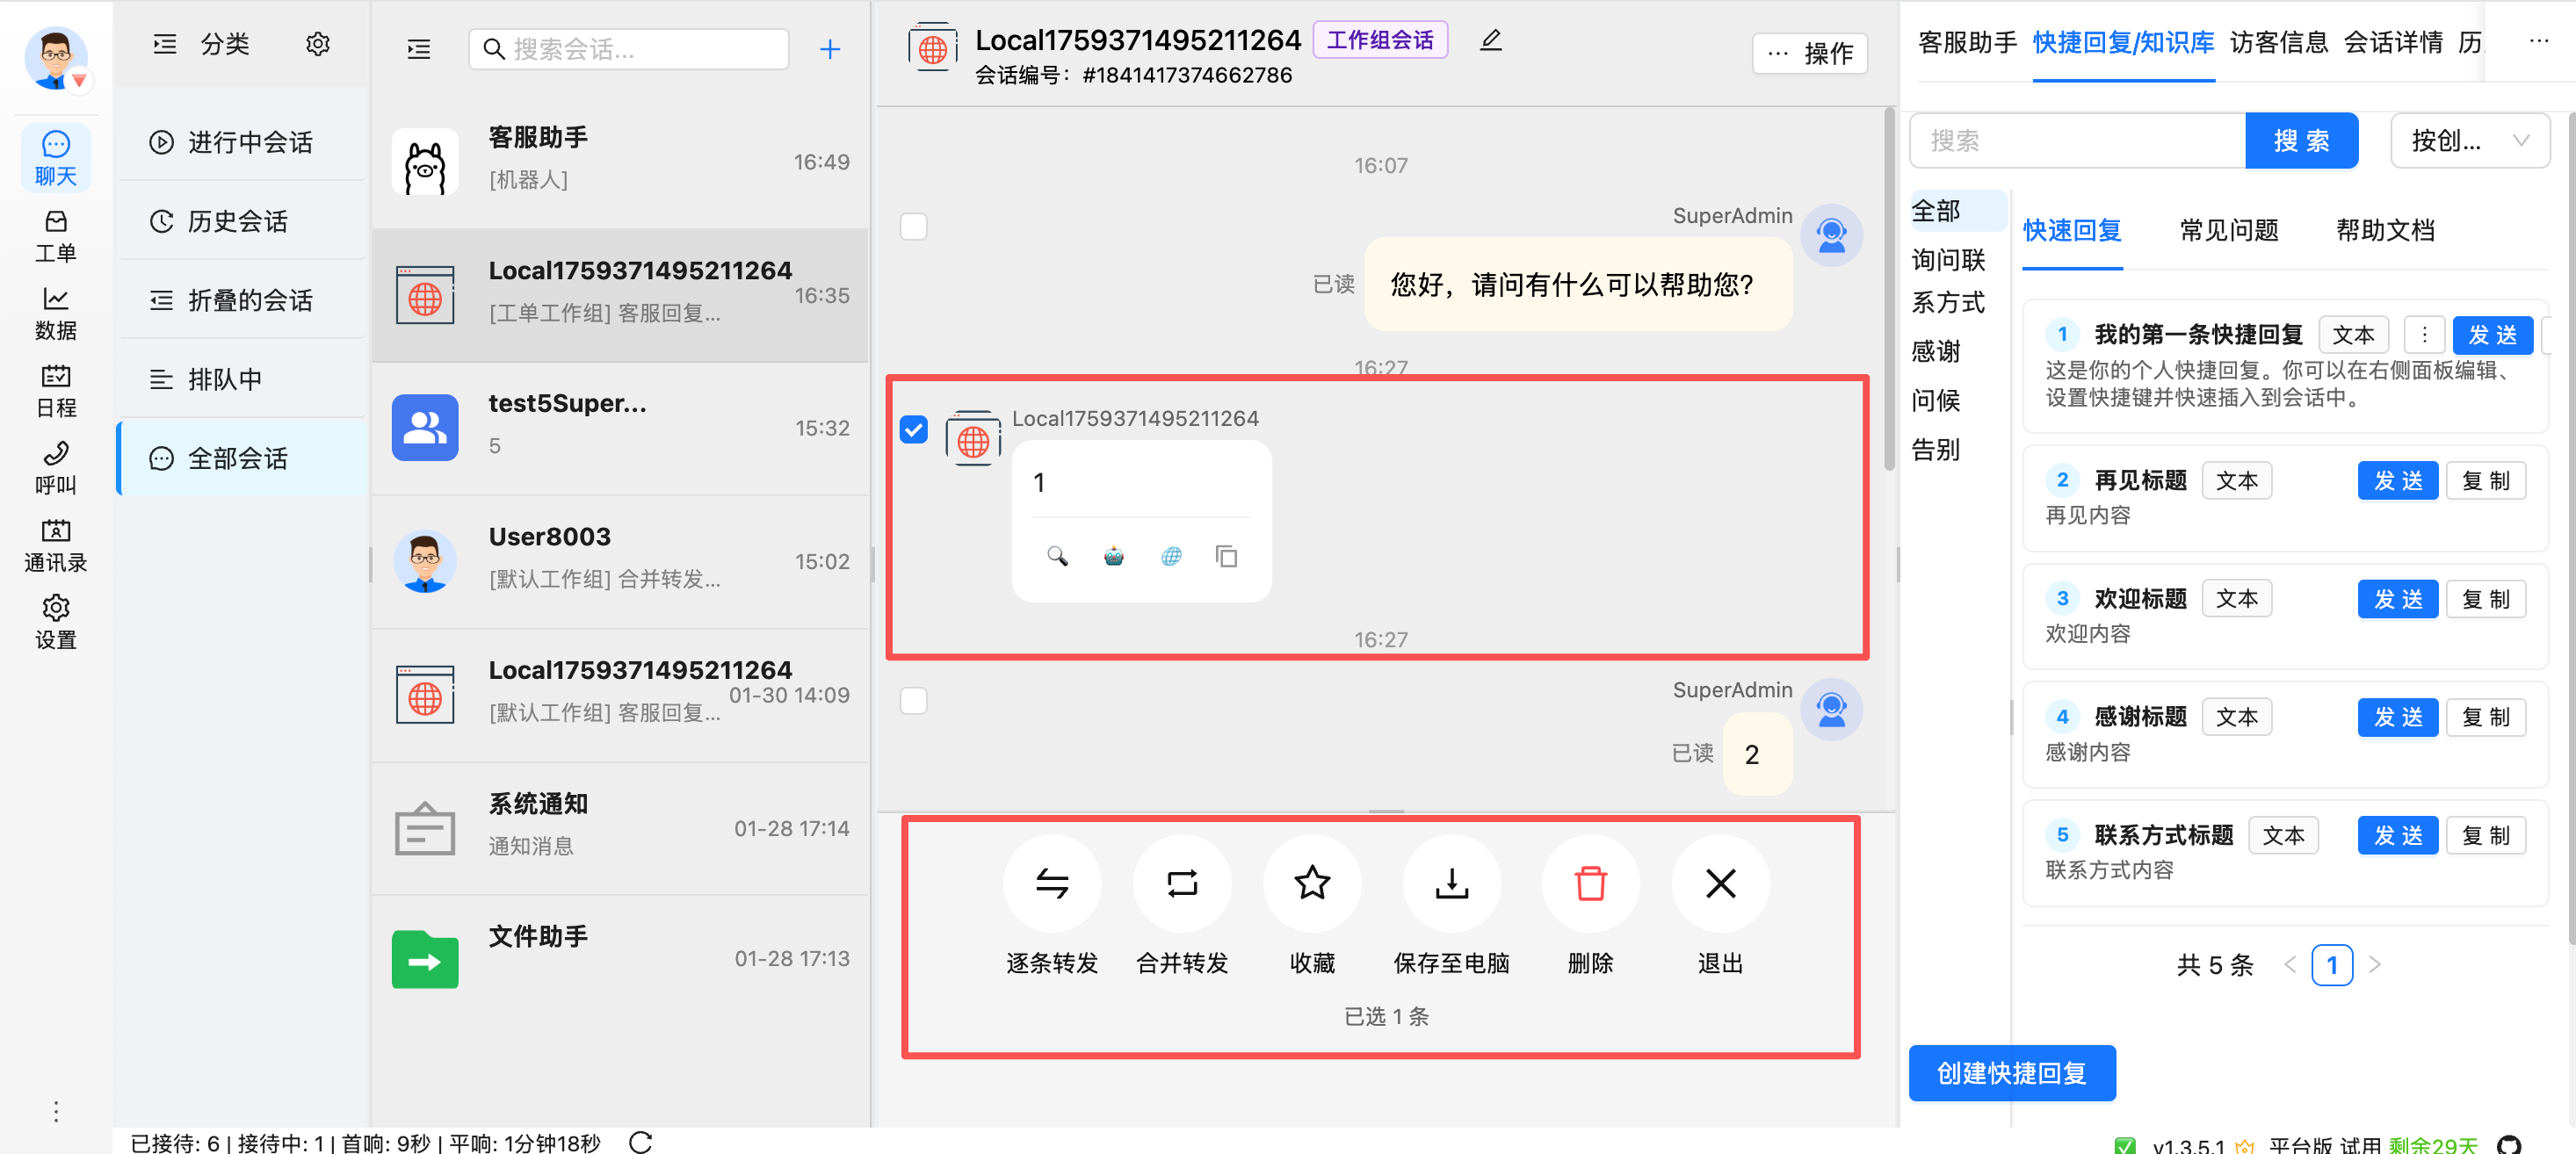Click the 退出 X icon
Viewport: 2576px width, 1154px height.
pos(1720,883)
